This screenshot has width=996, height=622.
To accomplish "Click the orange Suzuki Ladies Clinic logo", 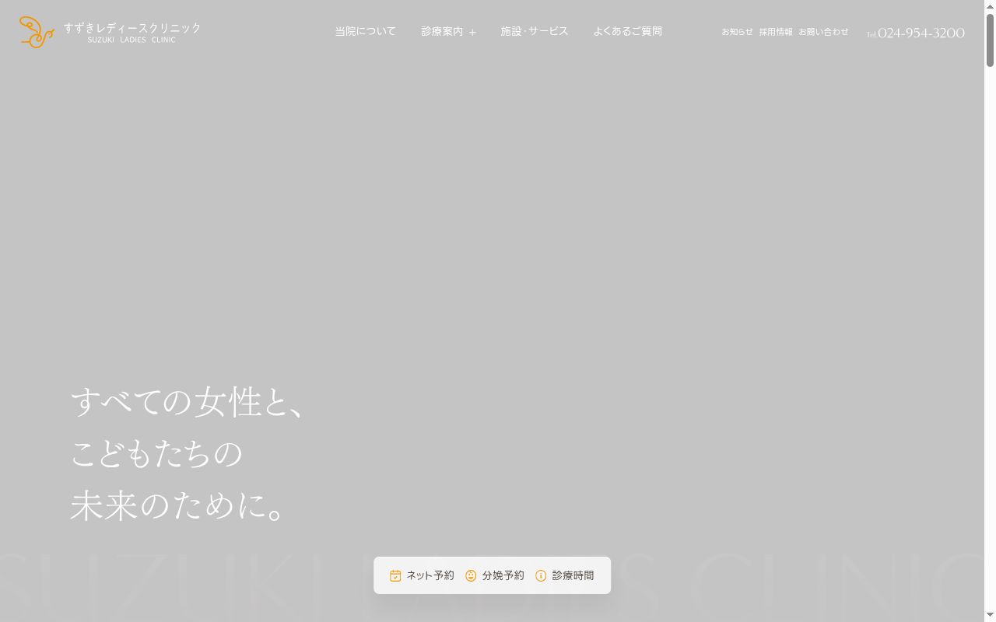I will (37, 32).
